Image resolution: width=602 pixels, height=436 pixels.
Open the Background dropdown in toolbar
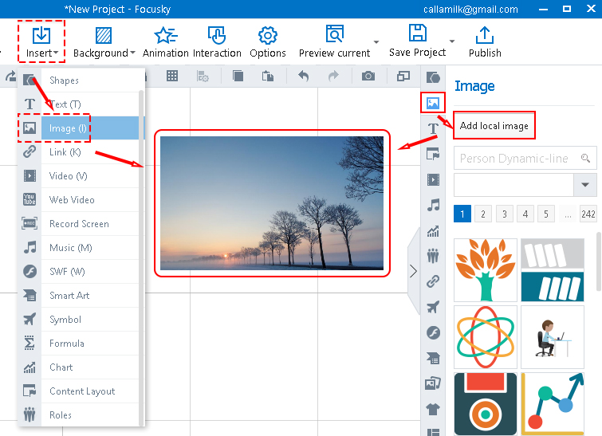[x=104, y=42]
